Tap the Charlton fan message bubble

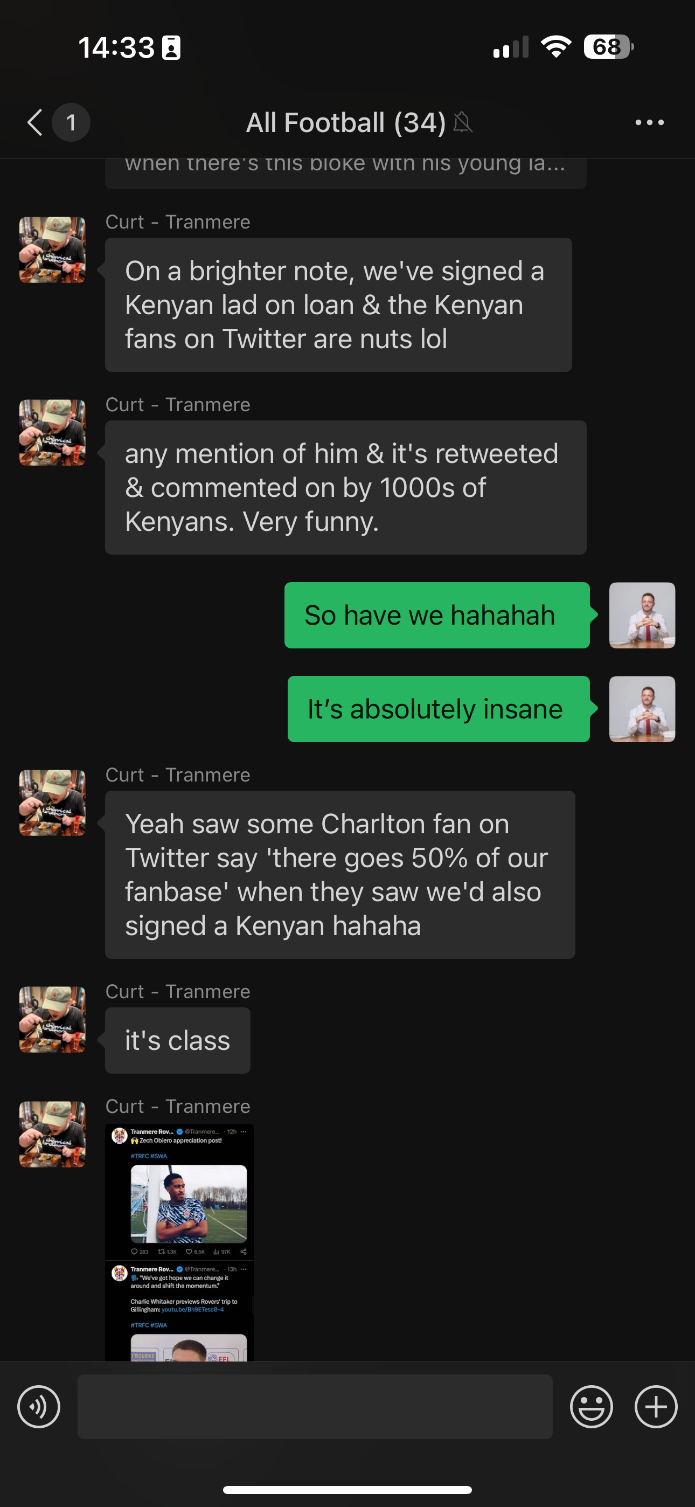coord(340,875)
